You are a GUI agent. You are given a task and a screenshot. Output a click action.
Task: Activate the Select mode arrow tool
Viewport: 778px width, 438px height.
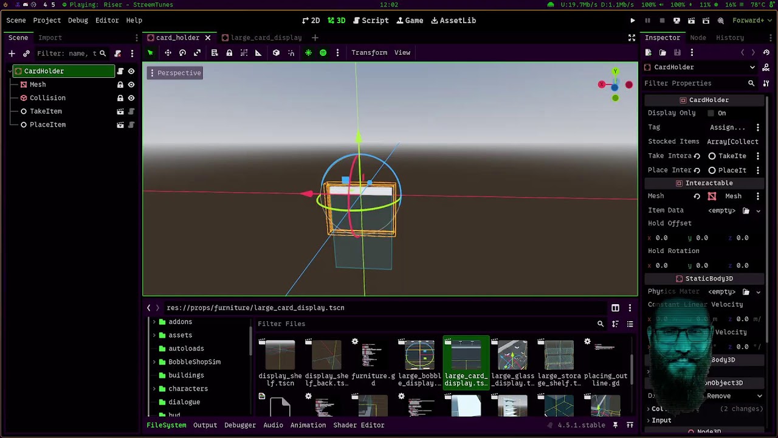(x=151, y=53)
